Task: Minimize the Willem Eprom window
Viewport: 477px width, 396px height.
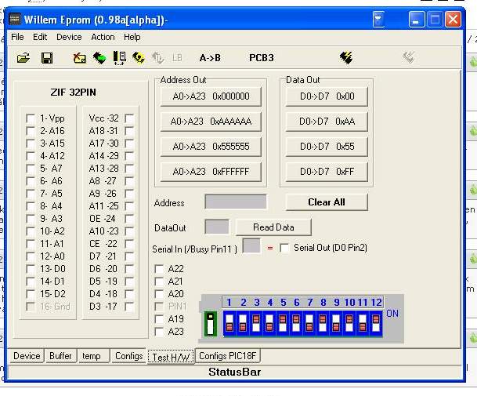Action: (417, 20)
